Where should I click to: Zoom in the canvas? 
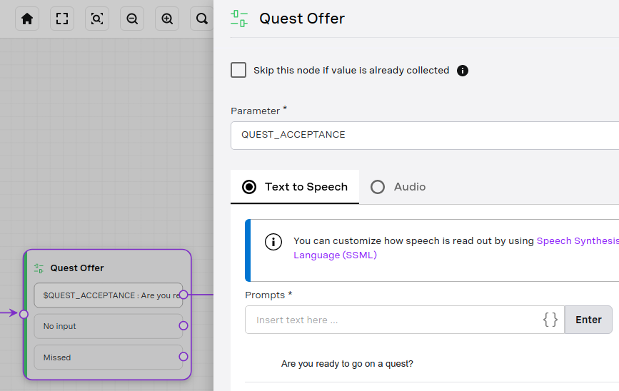click(167, 19)
